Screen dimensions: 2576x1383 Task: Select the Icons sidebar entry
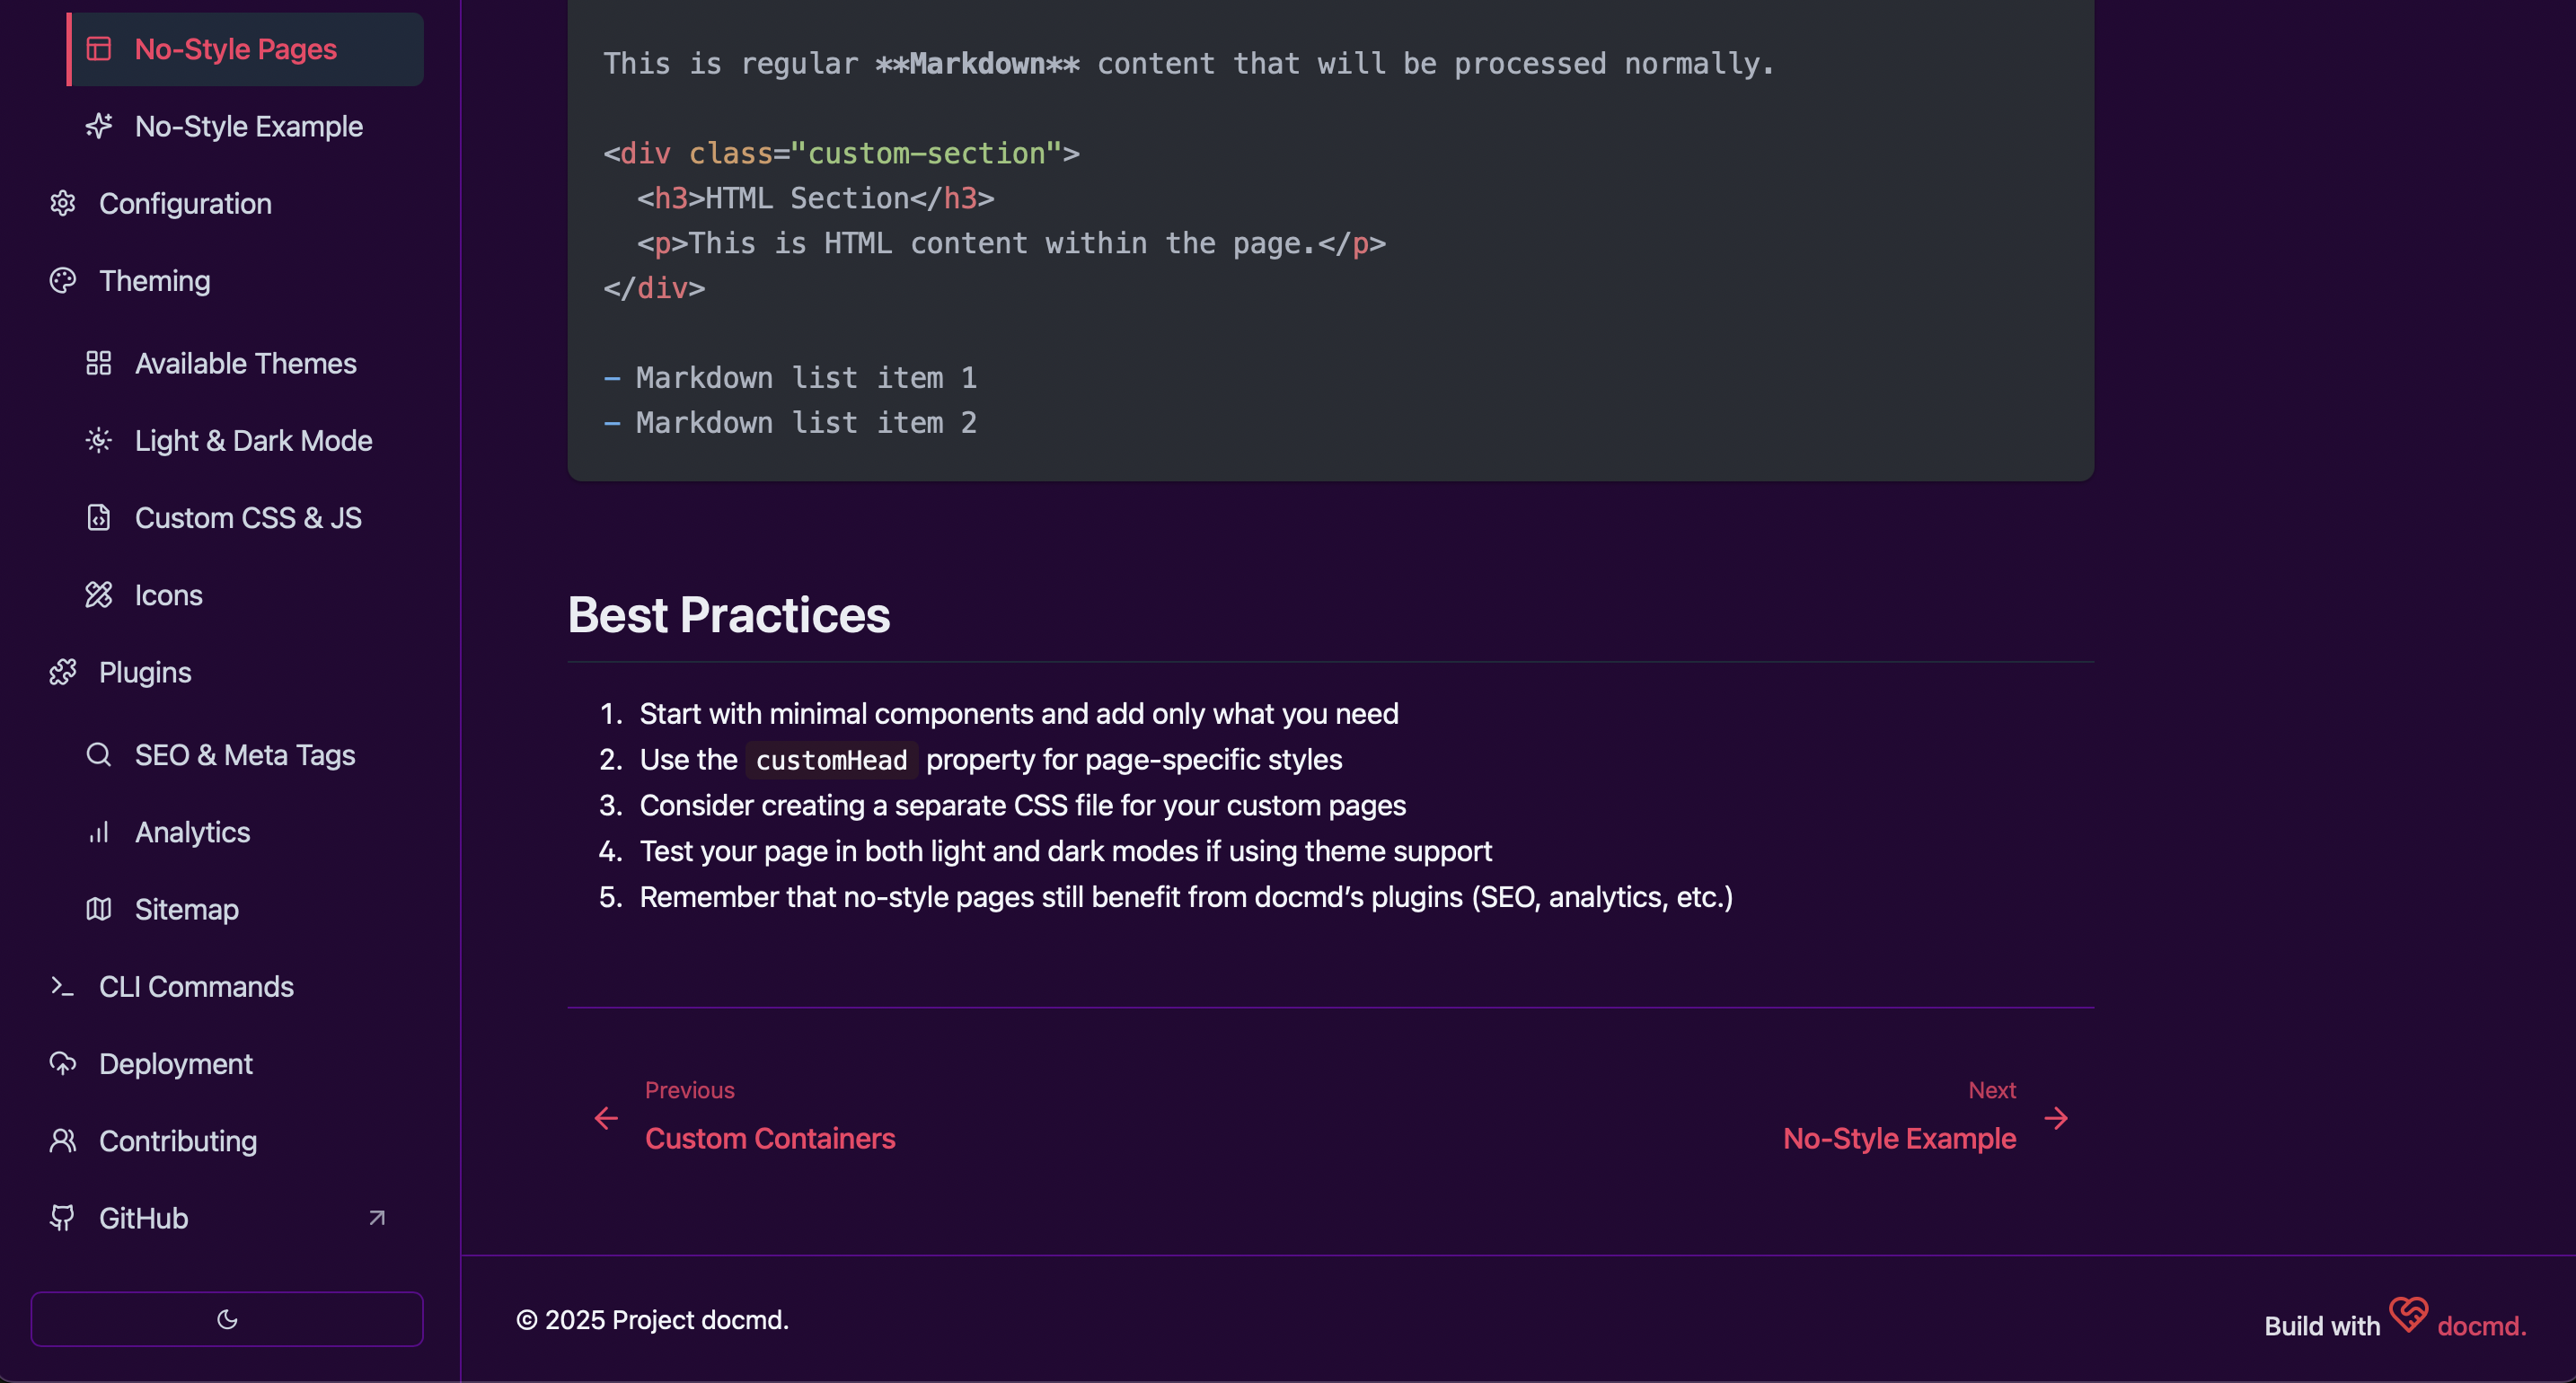246,595
